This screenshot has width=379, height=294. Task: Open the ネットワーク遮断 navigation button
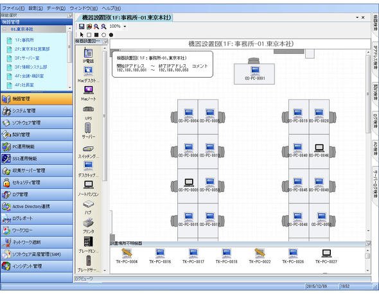[x=37, y=242]
